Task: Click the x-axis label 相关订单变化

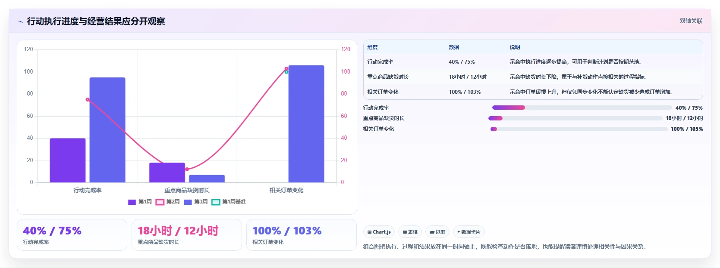Action: click(x=286, y=190)
